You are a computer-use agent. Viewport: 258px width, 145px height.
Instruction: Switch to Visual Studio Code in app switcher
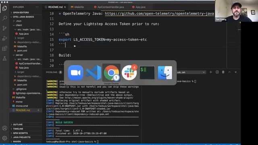click(x=94, y=72)
